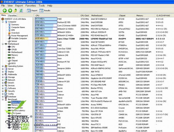174x132 pixels.
Task: Select the Security shield icon
Action: click(6, 91)
